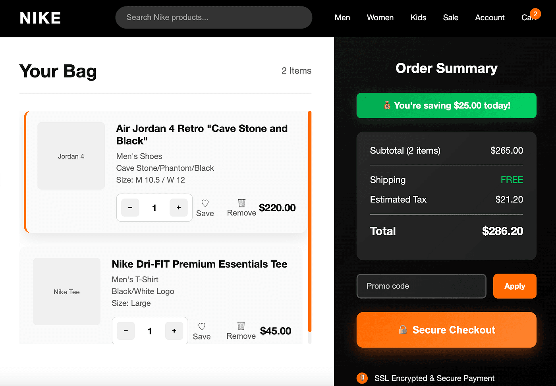Decrease Nike Tee quantity with minus button

click(x=126, y=331)
